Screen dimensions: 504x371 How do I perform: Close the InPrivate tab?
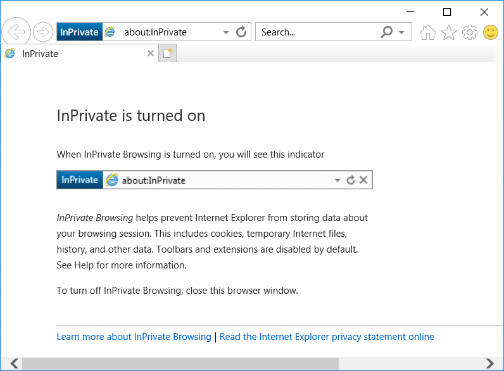click(150, 54)
